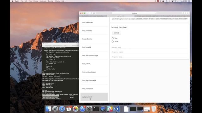Open Safari compass icon in dock
This screenshot has height=113, width=202.
[x=62, y=109]
